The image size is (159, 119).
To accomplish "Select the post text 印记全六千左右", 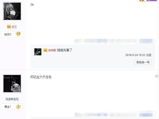I will 41,77.
